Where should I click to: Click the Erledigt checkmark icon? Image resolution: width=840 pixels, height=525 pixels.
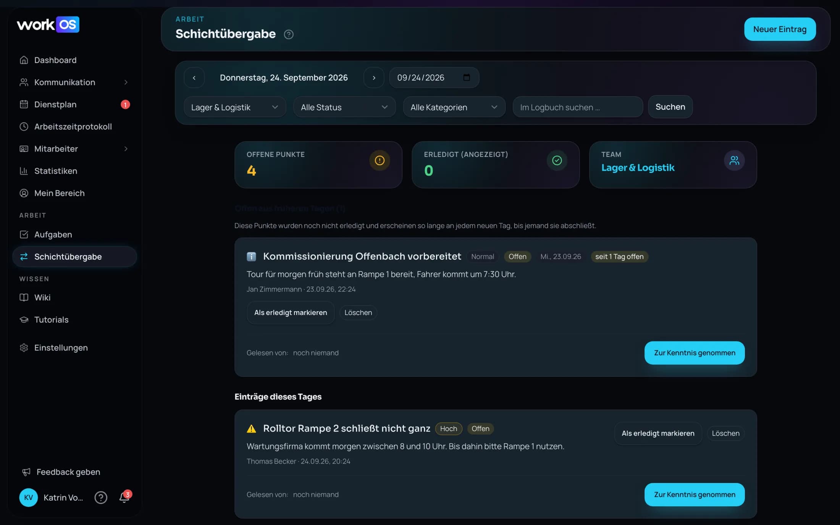557,160
